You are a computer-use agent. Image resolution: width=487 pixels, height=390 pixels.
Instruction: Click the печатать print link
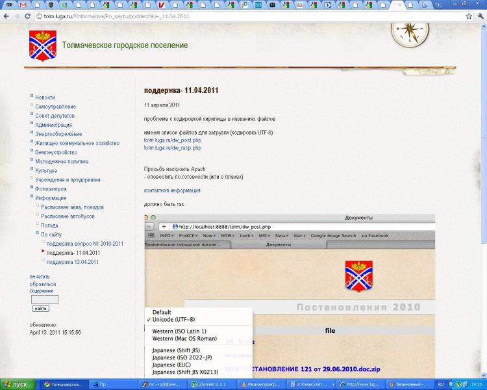(x=40, y=277)
